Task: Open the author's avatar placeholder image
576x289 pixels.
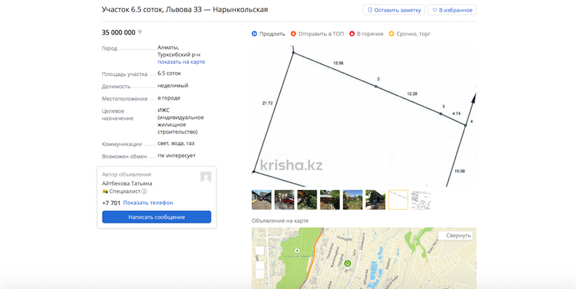Action: (205, 177)
